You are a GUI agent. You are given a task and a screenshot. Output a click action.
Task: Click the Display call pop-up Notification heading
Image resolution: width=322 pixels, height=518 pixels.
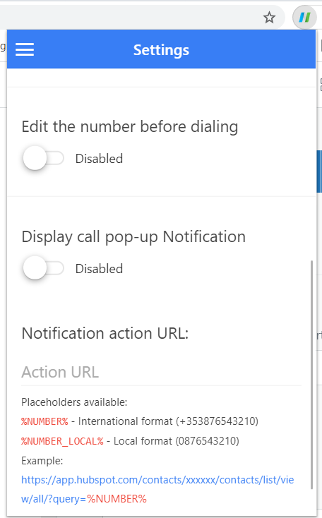click(133, 237)
